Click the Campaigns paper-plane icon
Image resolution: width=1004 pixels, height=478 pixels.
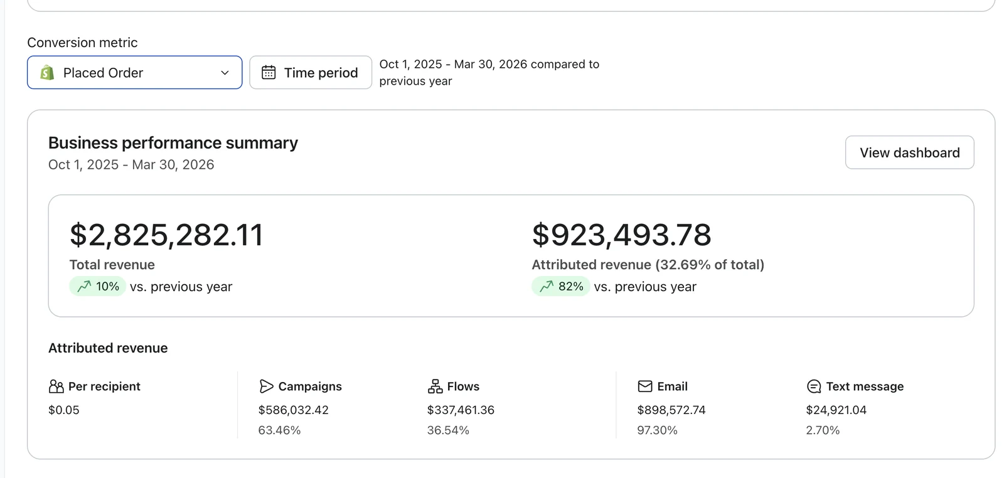point(266,386)
